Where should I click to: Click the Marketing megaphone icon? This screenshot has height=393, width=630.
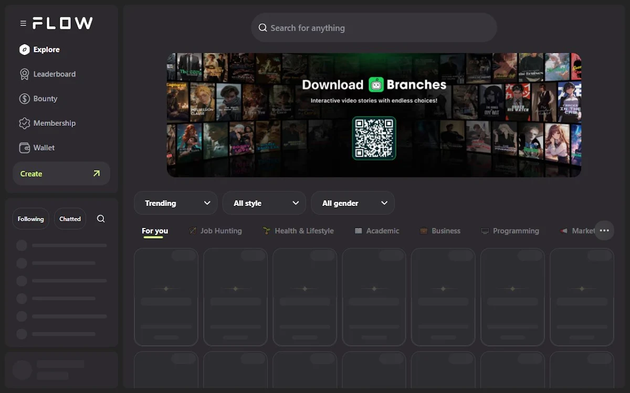click(564, 231)
